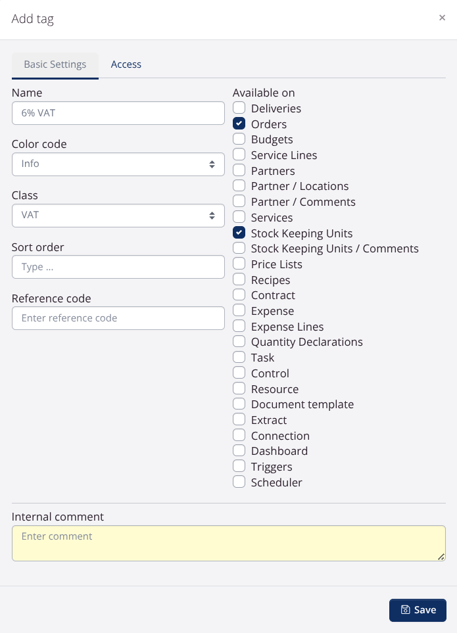Click the Save button
Image resolution: width=457 pixels, height=633 pixels.
(x=418, y=610)
